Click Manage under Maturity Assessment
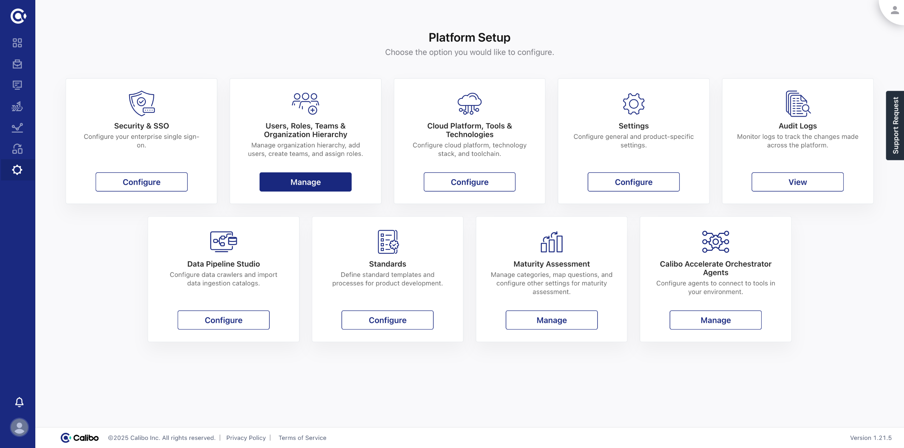The image size is (904, 448). coord(551,320)
